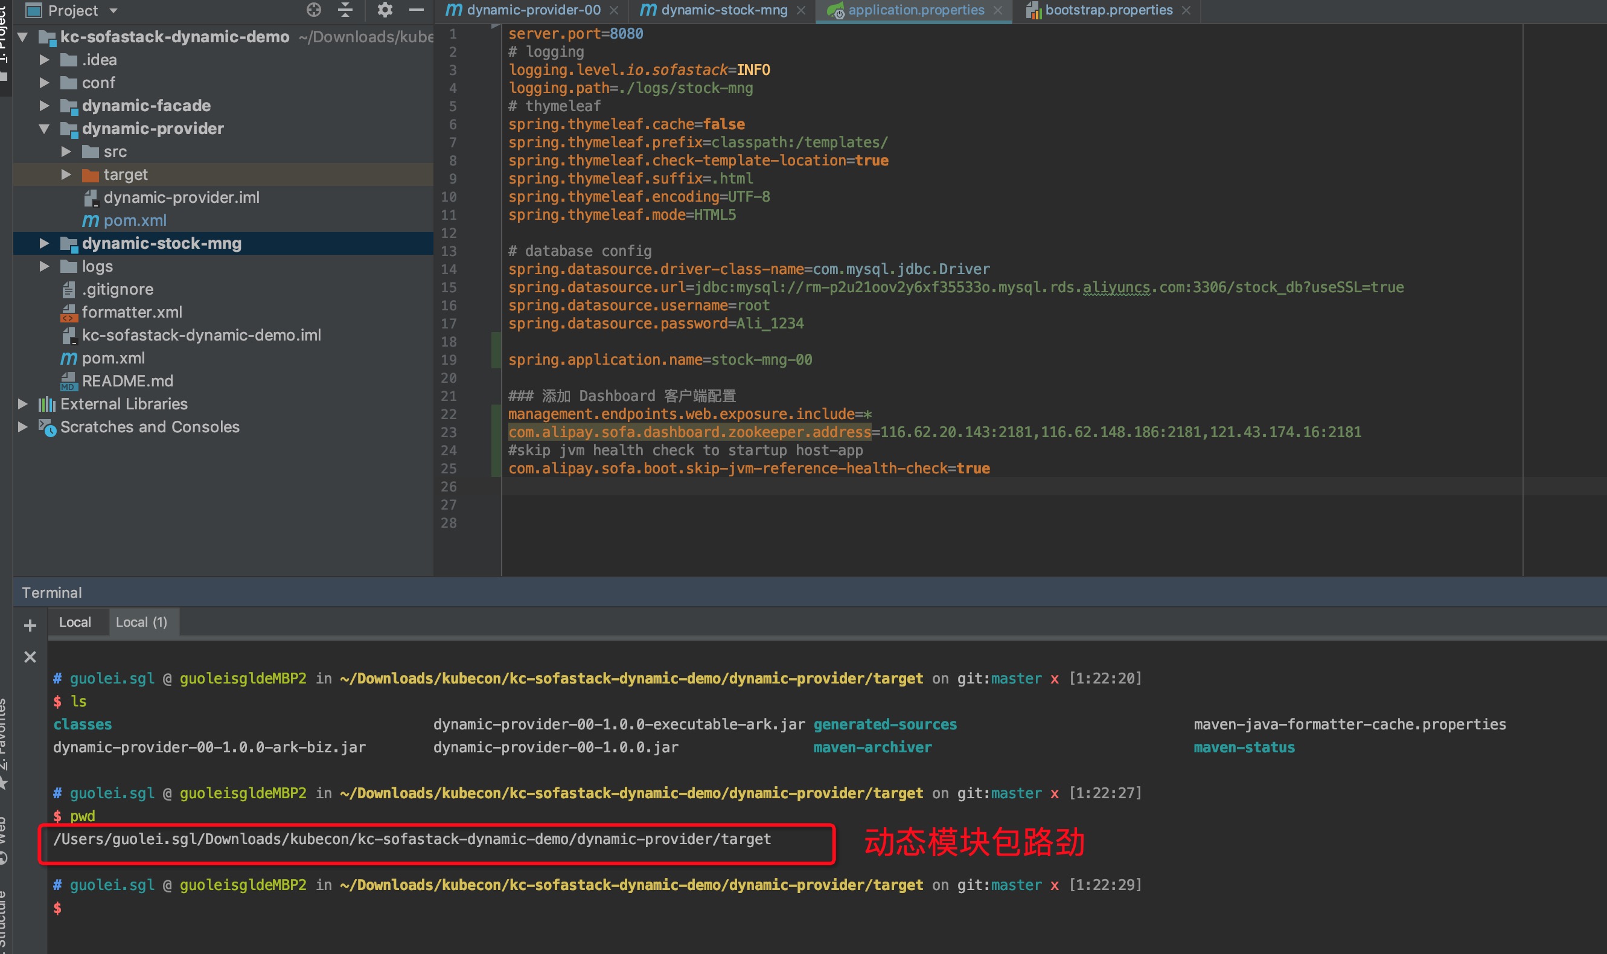This screenshot has width=1607, height=954.
Task: Add a new terminal session with plus
Action: tap(30, 625)
